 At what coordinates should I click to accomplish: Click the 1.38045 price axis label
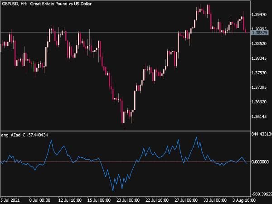point(259,58)
